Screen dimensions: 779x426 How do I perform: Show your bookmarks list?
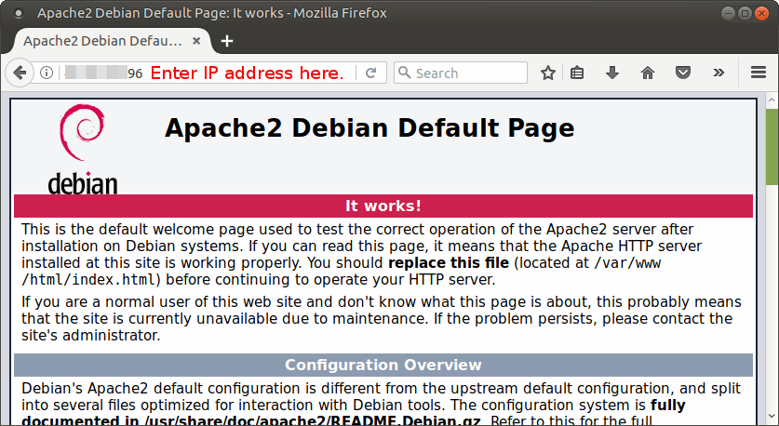pos(577,73)
